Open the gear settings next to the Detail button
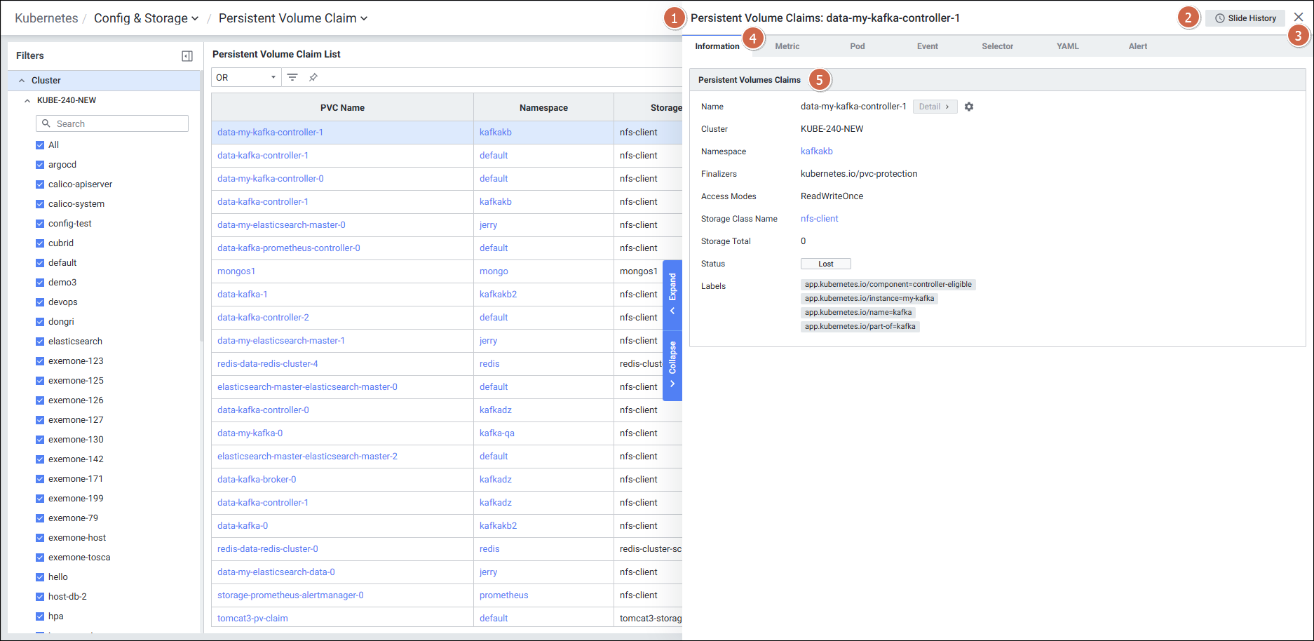 click(969, 107)
